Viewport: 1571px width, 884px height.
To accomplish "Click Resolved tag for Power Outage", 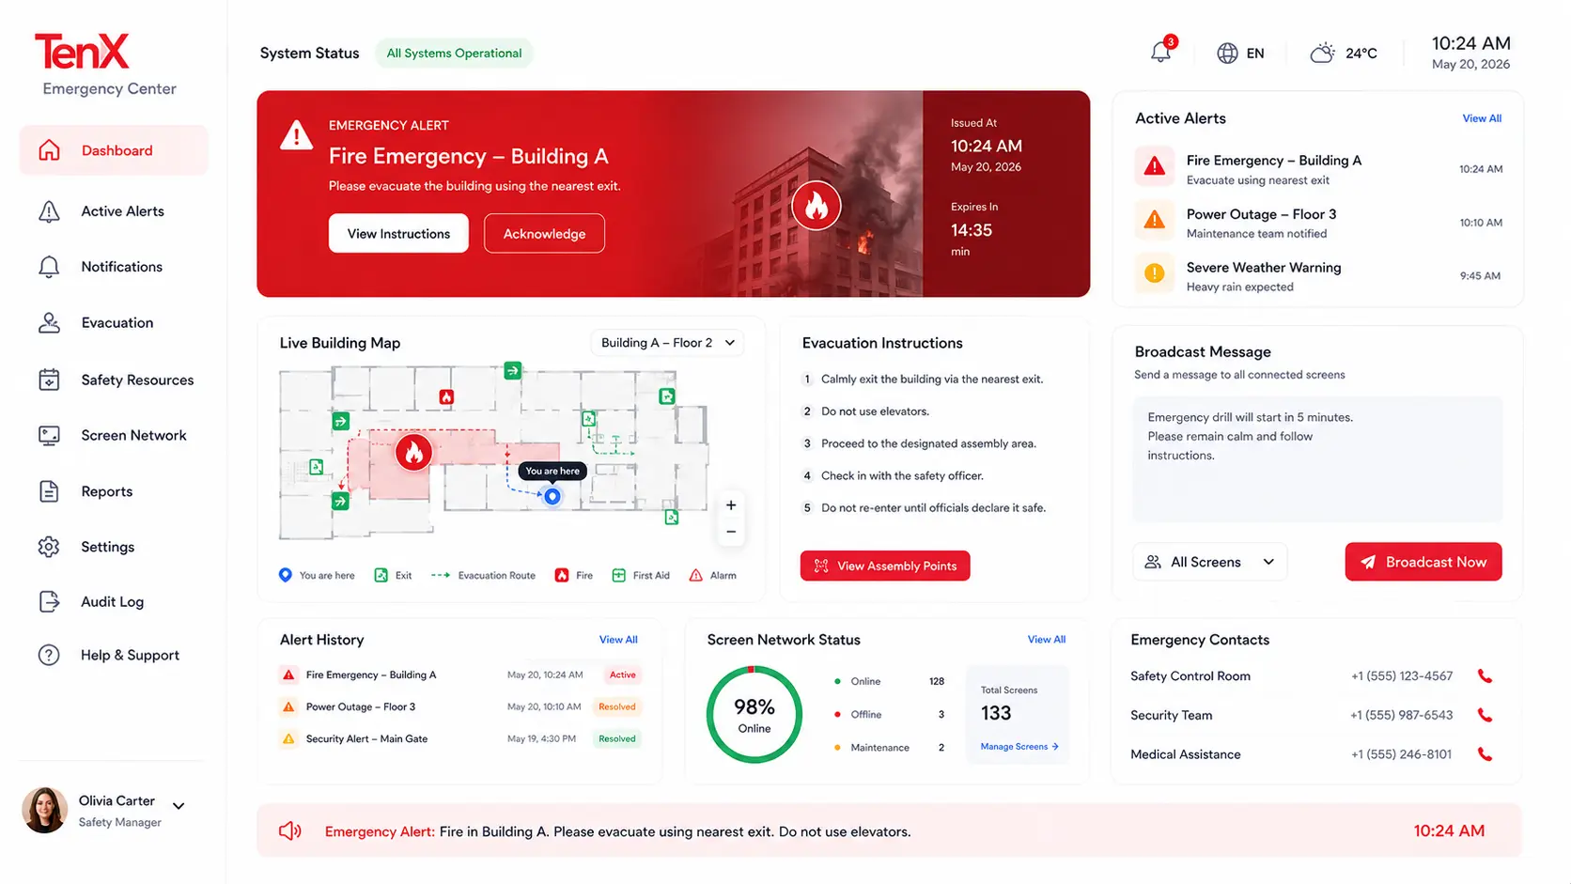I will [x=617, y=706].
